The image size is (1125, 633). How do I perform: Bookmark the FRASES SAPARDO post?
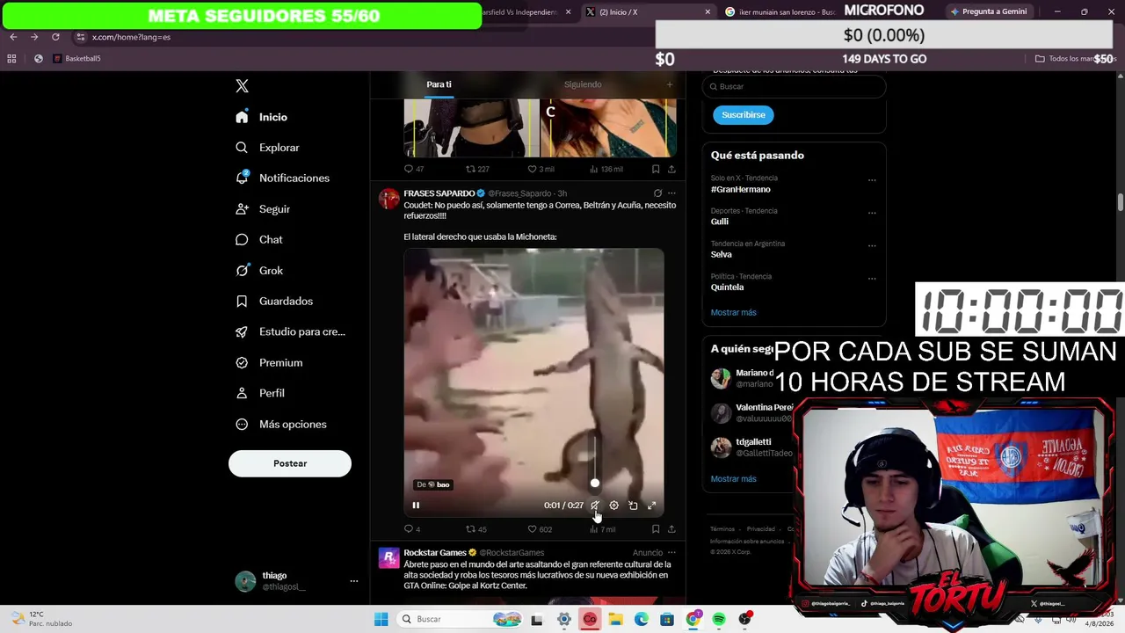coord(656,529)
